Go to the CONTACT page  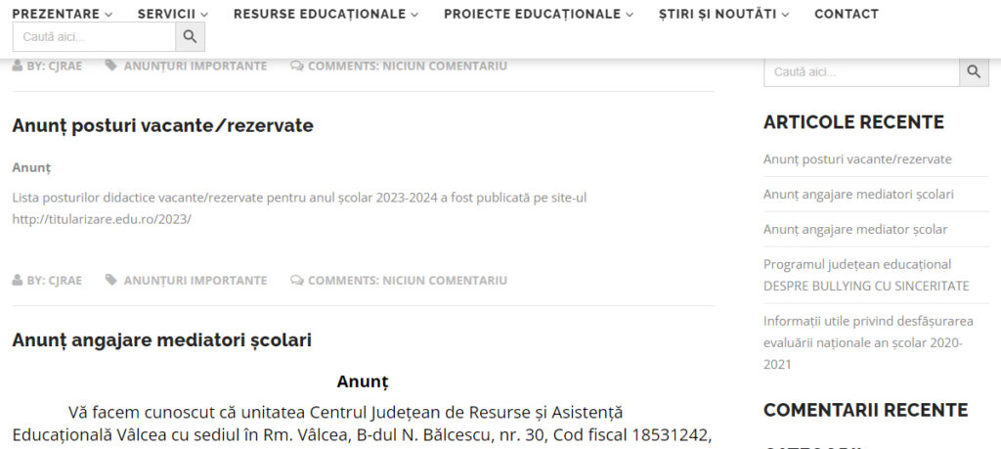846,14
